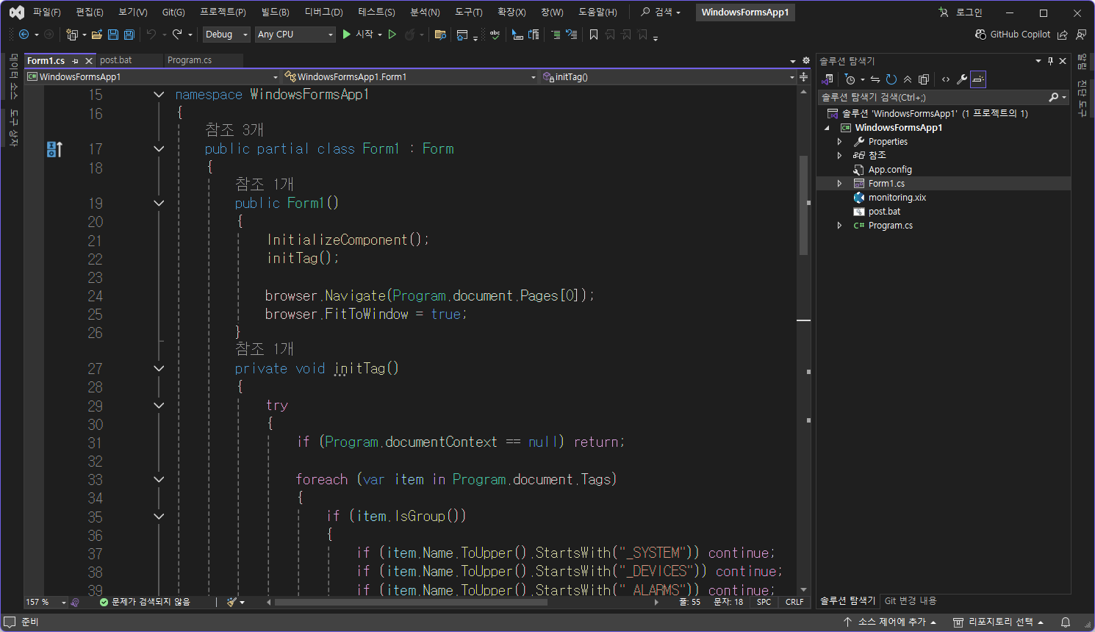Click the Refresh icon in Solution Explorer

pyautogui.click(x=891, y=79)
